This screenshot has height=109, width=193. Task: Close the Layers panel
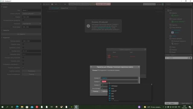(x=191, y=55)
